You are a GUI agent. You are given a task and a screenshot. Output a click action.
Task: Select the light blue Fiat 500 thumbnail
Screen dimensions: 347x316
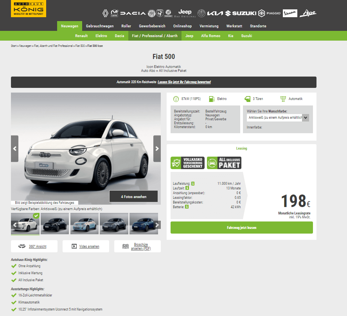(x=85, y=224)
